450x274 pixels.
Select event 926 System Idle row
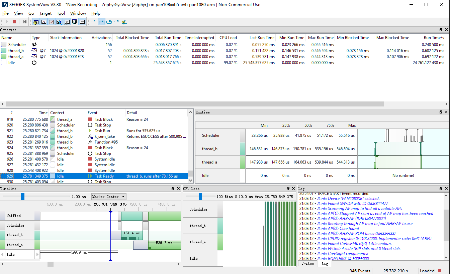pyautogui.click(x=94, y=159)
